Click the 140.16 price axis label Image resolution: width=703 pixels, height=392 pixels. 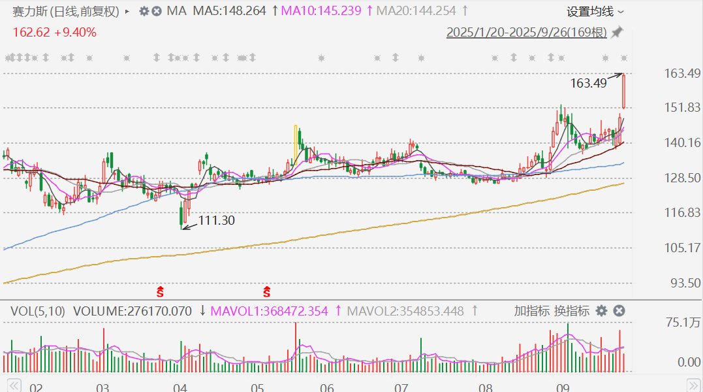(682, 142)
